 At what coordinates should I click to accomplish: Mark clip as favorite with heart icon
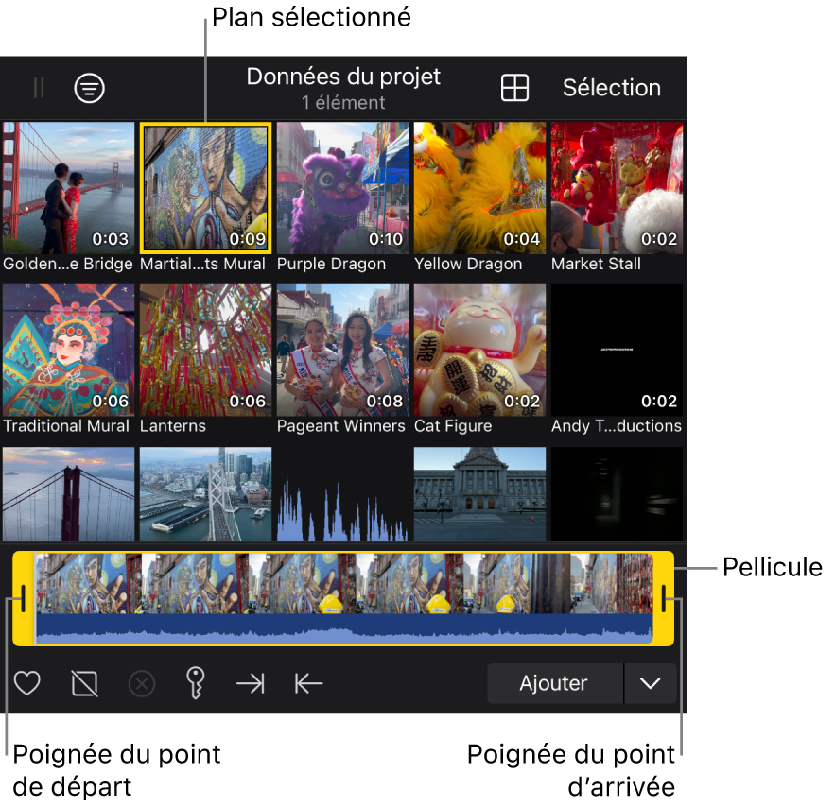click(27, 683)
